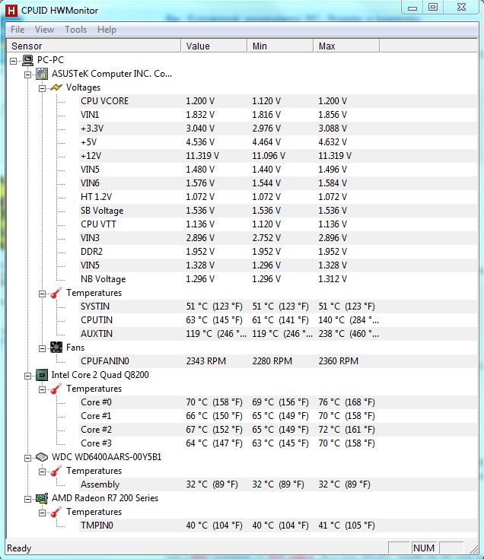The height and width of the screenshot is (559, 484).
Task: Click the thermometer icon under AMD Radeon
Action: pyautogui.click(x=56, y=512)
